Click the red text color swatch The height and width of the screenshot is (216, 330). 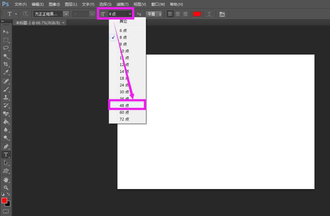coord(197,14)
